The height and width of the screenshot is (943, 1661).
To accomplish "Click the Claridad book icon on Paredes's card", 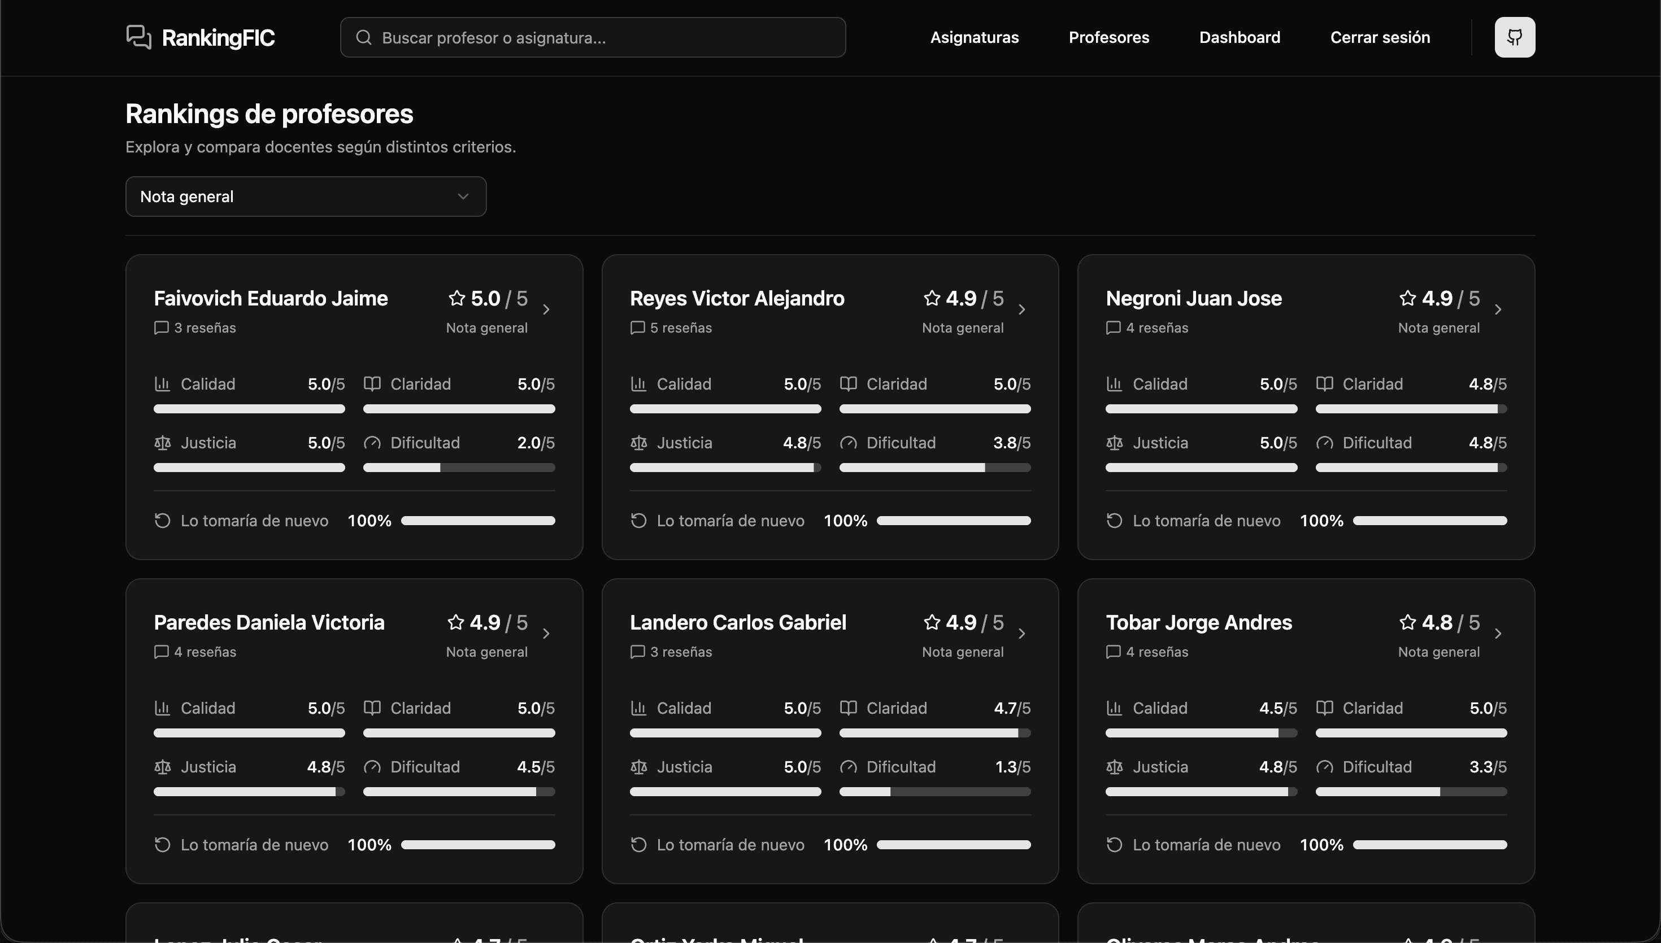I will tap(372, 708).
